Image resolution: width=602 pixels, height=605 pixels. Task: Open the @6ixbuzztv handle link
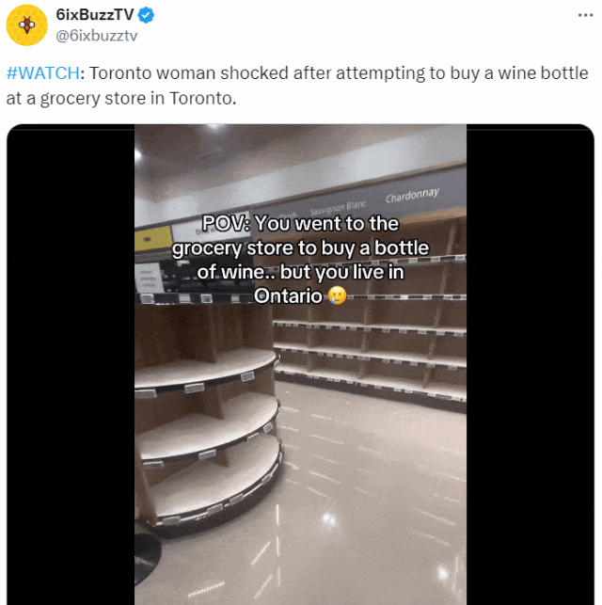(96, 36)
